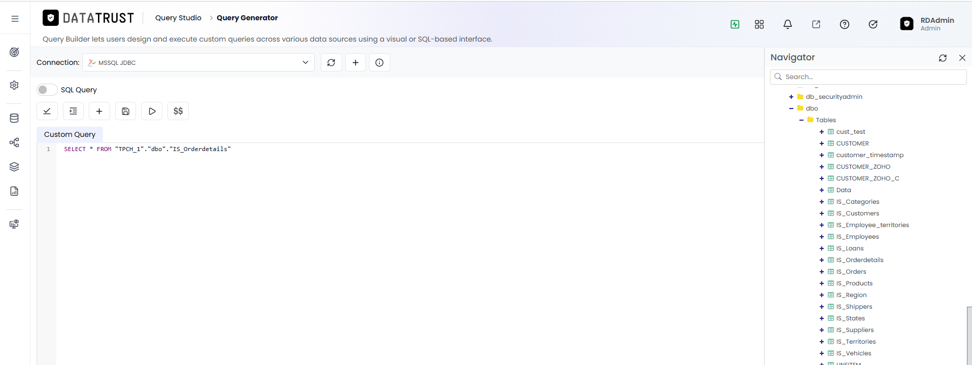
Task: Select IS_Shippers table
Action: tap(854, 307)
